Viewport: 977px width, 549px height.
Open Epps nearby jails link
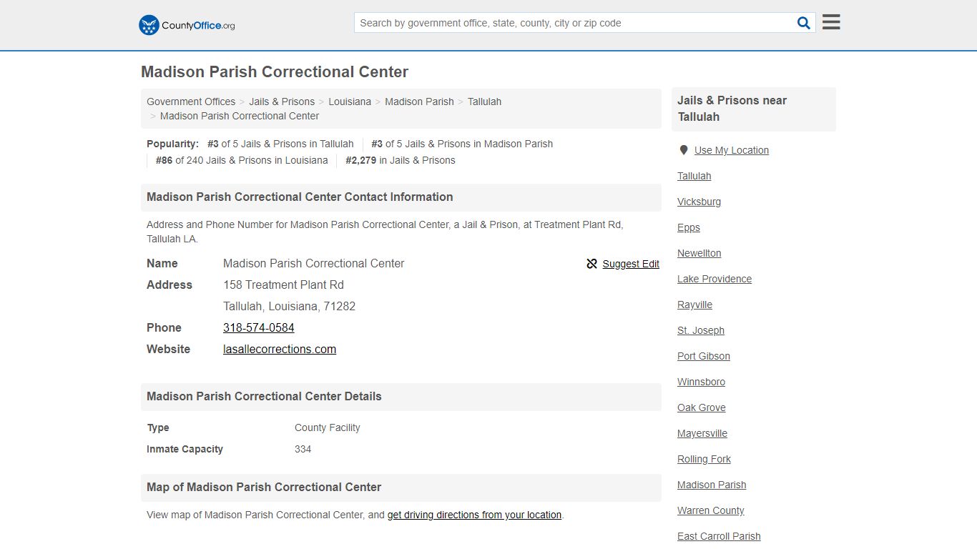tap(689, 227)
